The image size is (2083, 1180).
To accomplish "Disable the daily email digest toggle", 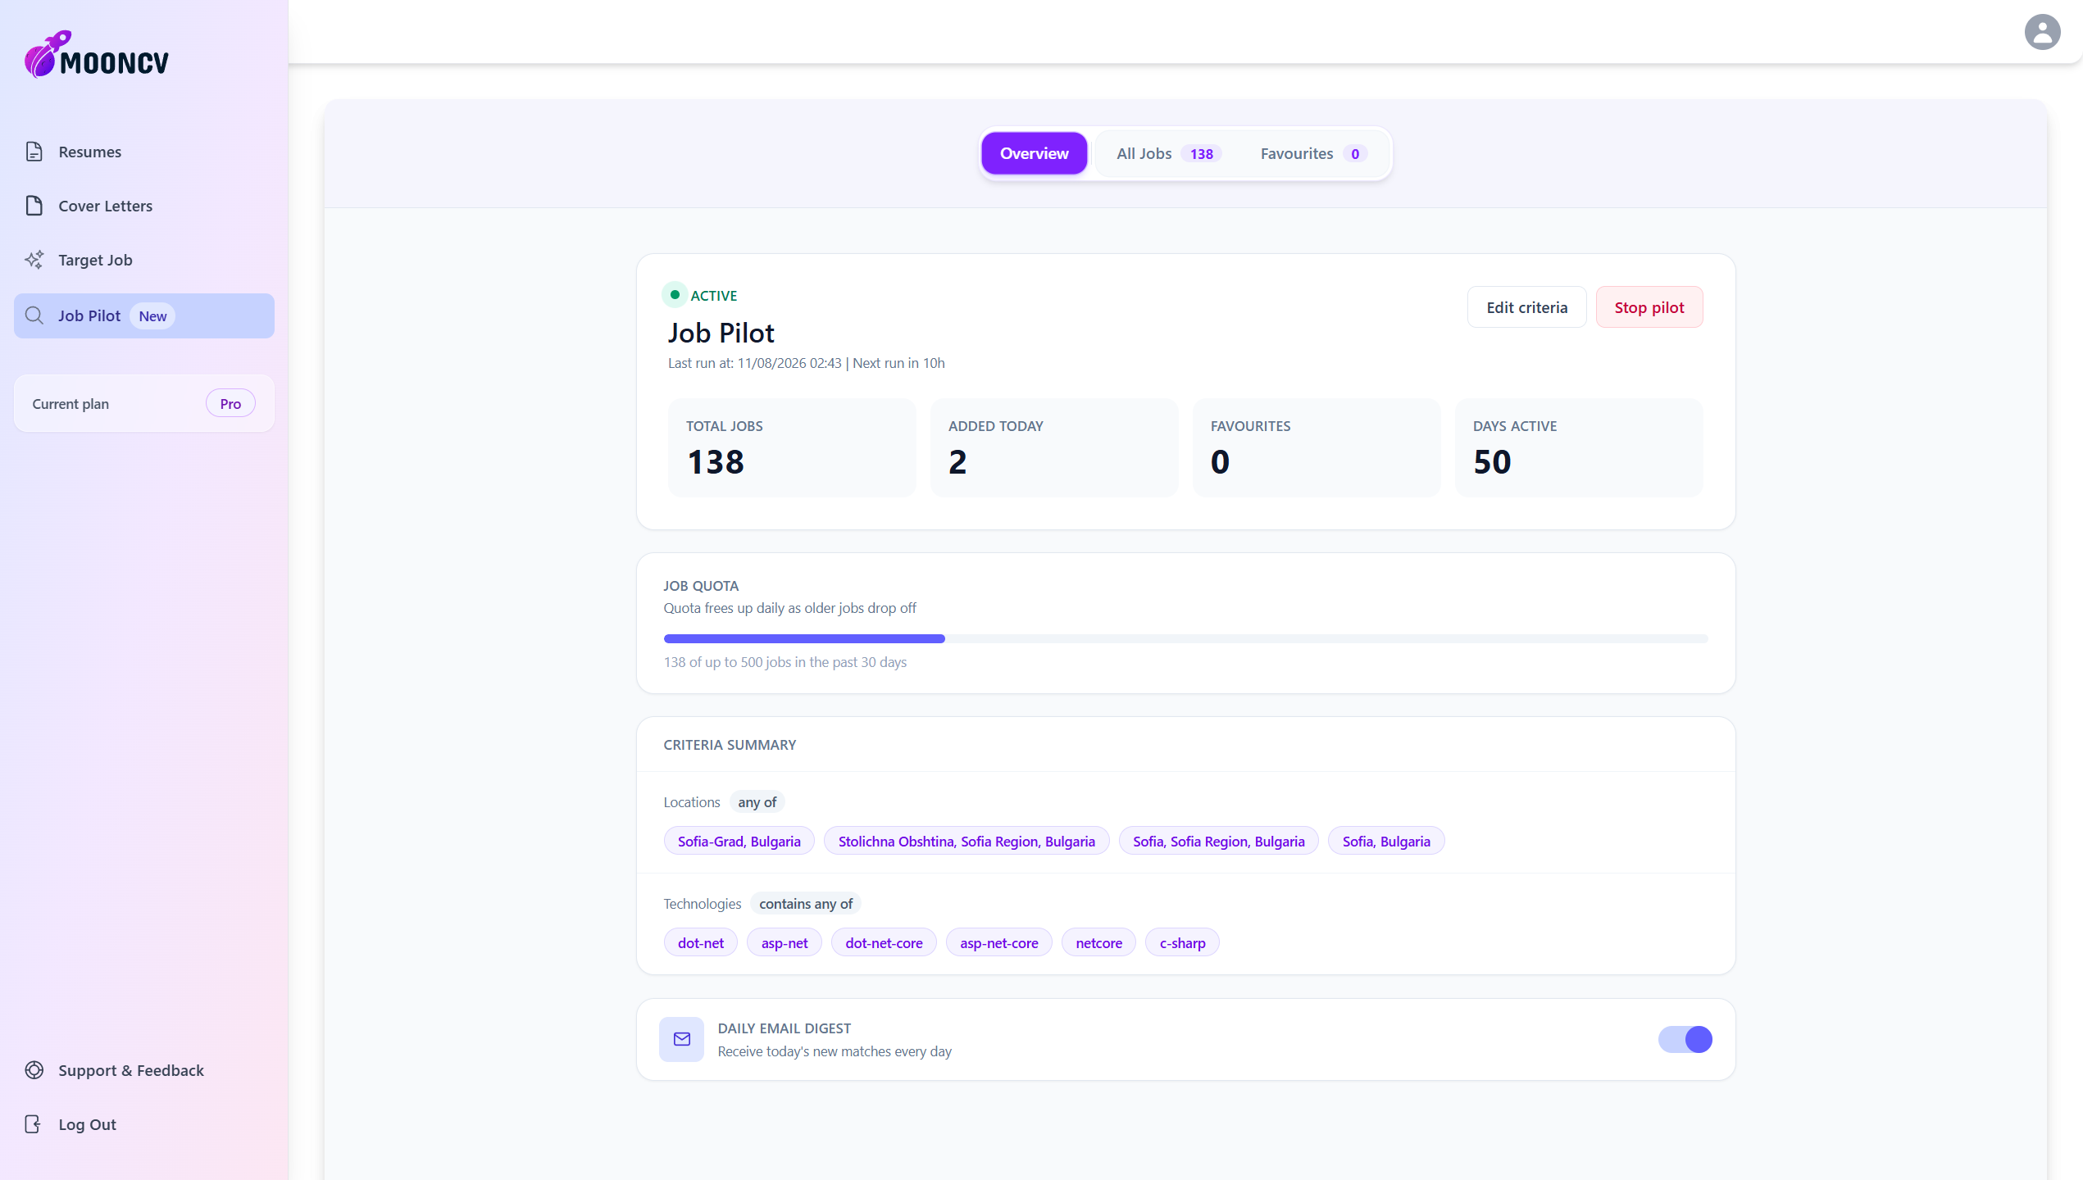I will 1685,1039.
